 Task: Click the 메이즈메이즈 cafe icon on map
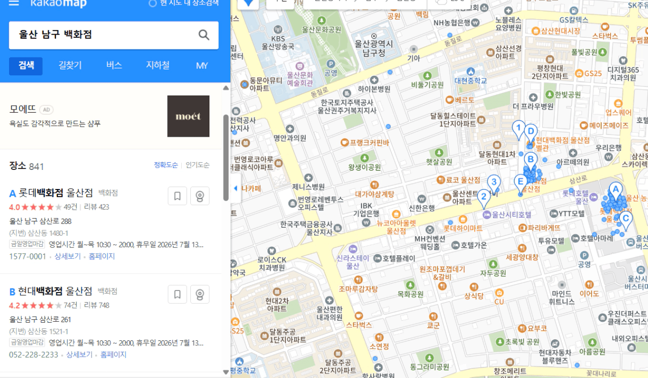[x=584, y=125]
